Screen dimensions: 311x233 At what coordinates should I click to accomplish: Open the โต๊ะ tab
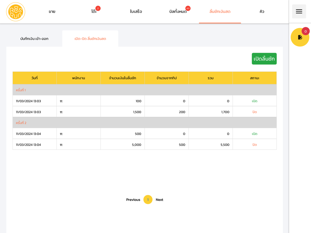[x=94, y=11]
